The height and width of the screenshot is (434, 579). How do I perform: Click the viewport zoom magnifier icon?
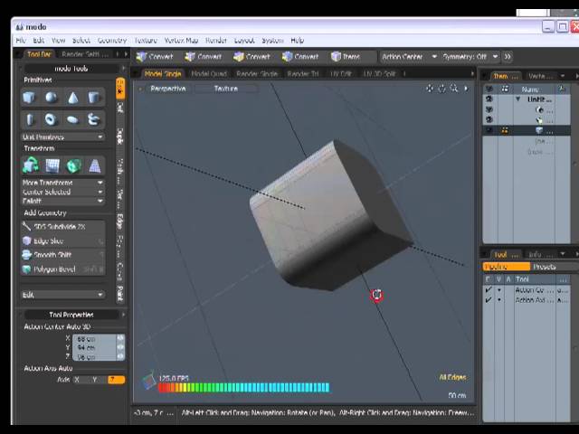(x=454, y=89)
